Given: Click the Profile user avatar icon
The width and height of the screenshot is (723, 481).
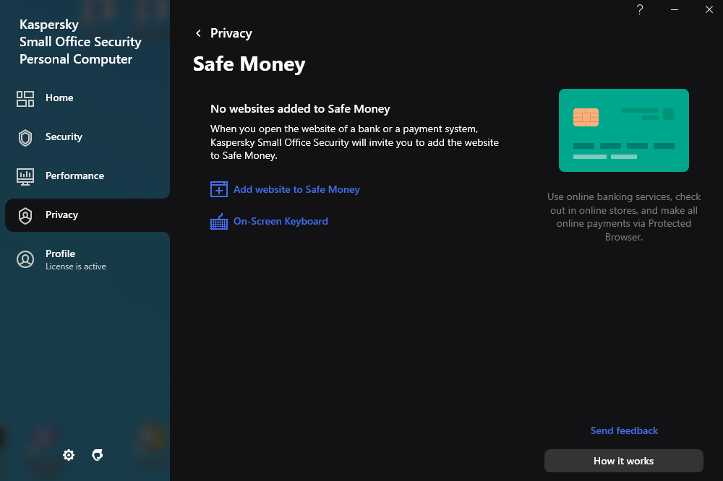Looking at the screenshot, I should pyautogui.click(x=25, y=259).
